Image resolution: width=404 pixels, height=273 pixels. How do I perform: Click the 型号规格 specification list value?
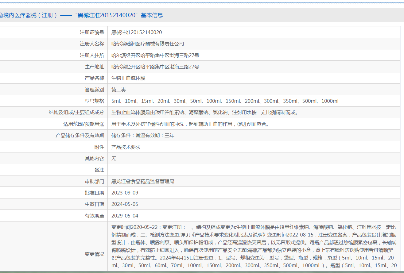tap(225, 101)
